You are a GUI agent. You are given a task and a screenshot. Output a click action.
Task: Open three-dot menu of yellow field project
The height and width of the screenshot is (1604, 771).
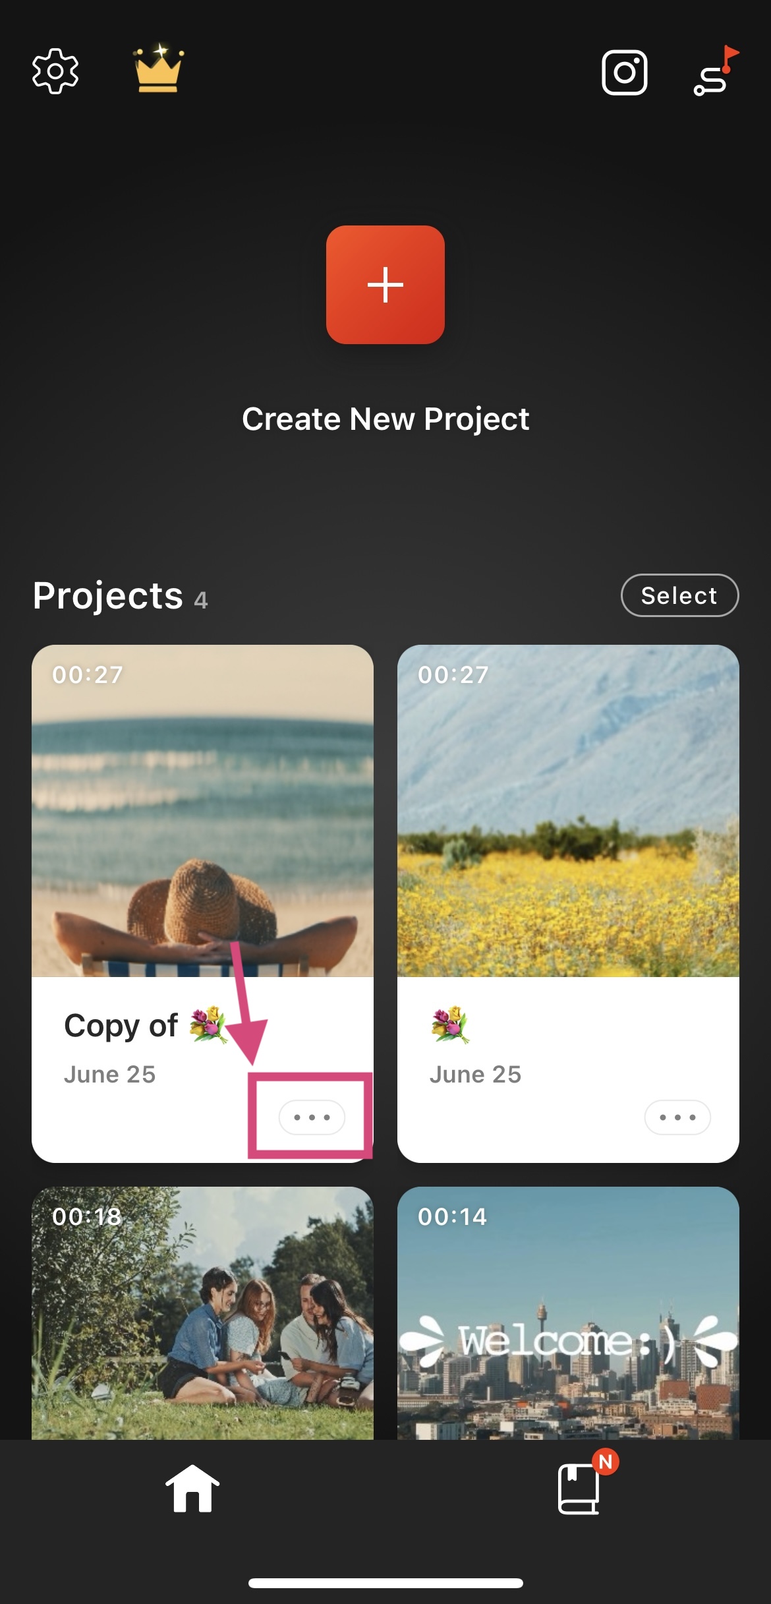coord(677,1117)
